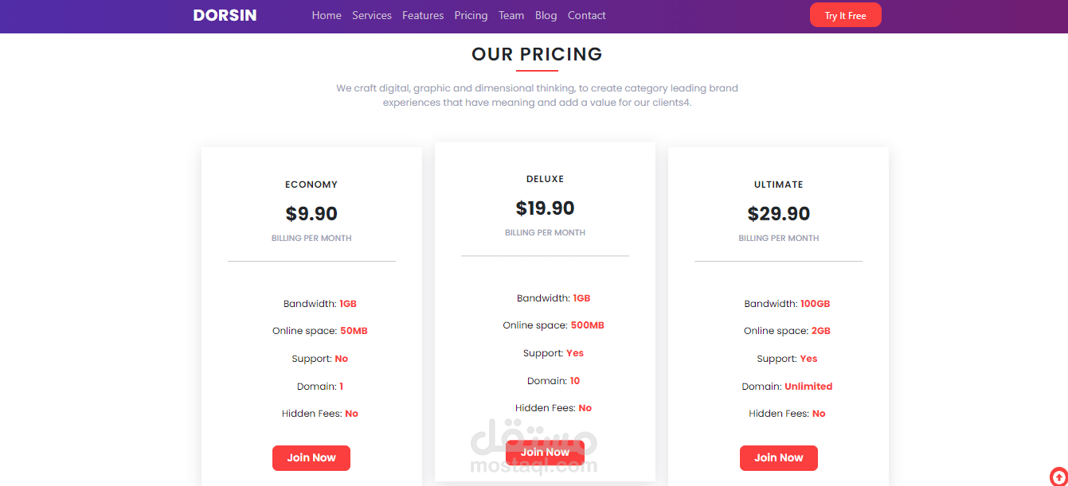Viewport: 1068px width, 486px height.
Task: Select Contact in the top navigation
Action: pos(587,15)
